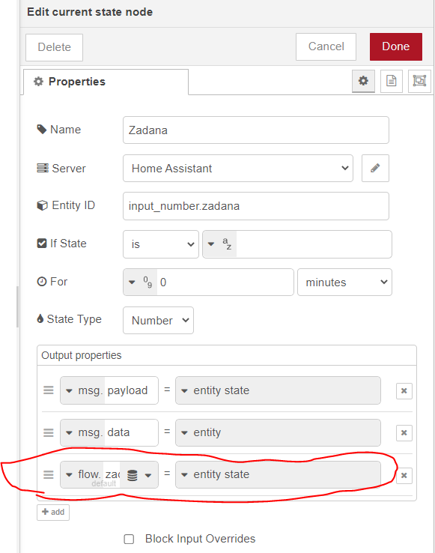Change the minutes unit dropdown

(x=344, y=282)
